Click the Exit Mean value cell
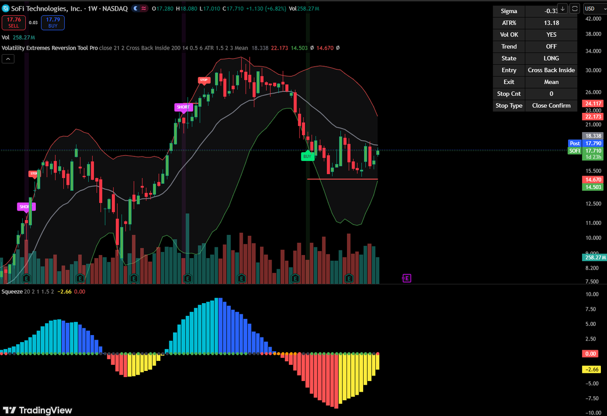 pyautogui.click(x=551, y=82)
